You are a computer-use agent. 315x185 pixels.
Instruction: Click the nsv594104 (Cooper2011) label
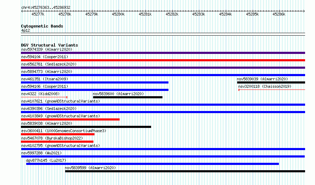click(45, 57)
